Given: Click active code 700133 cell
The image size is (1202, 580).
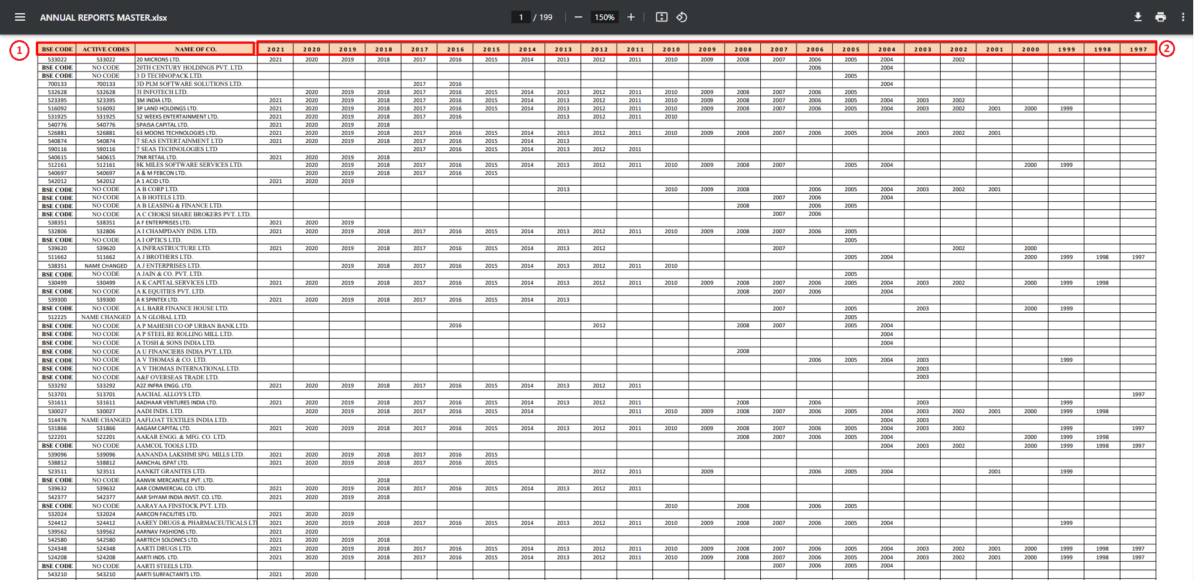Looking at the screenshot, I should [106, 84].
